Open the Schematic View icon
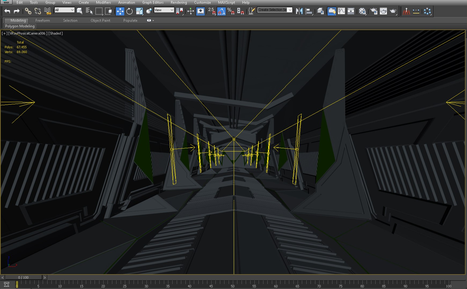467x289 pixels. [351, 11]
